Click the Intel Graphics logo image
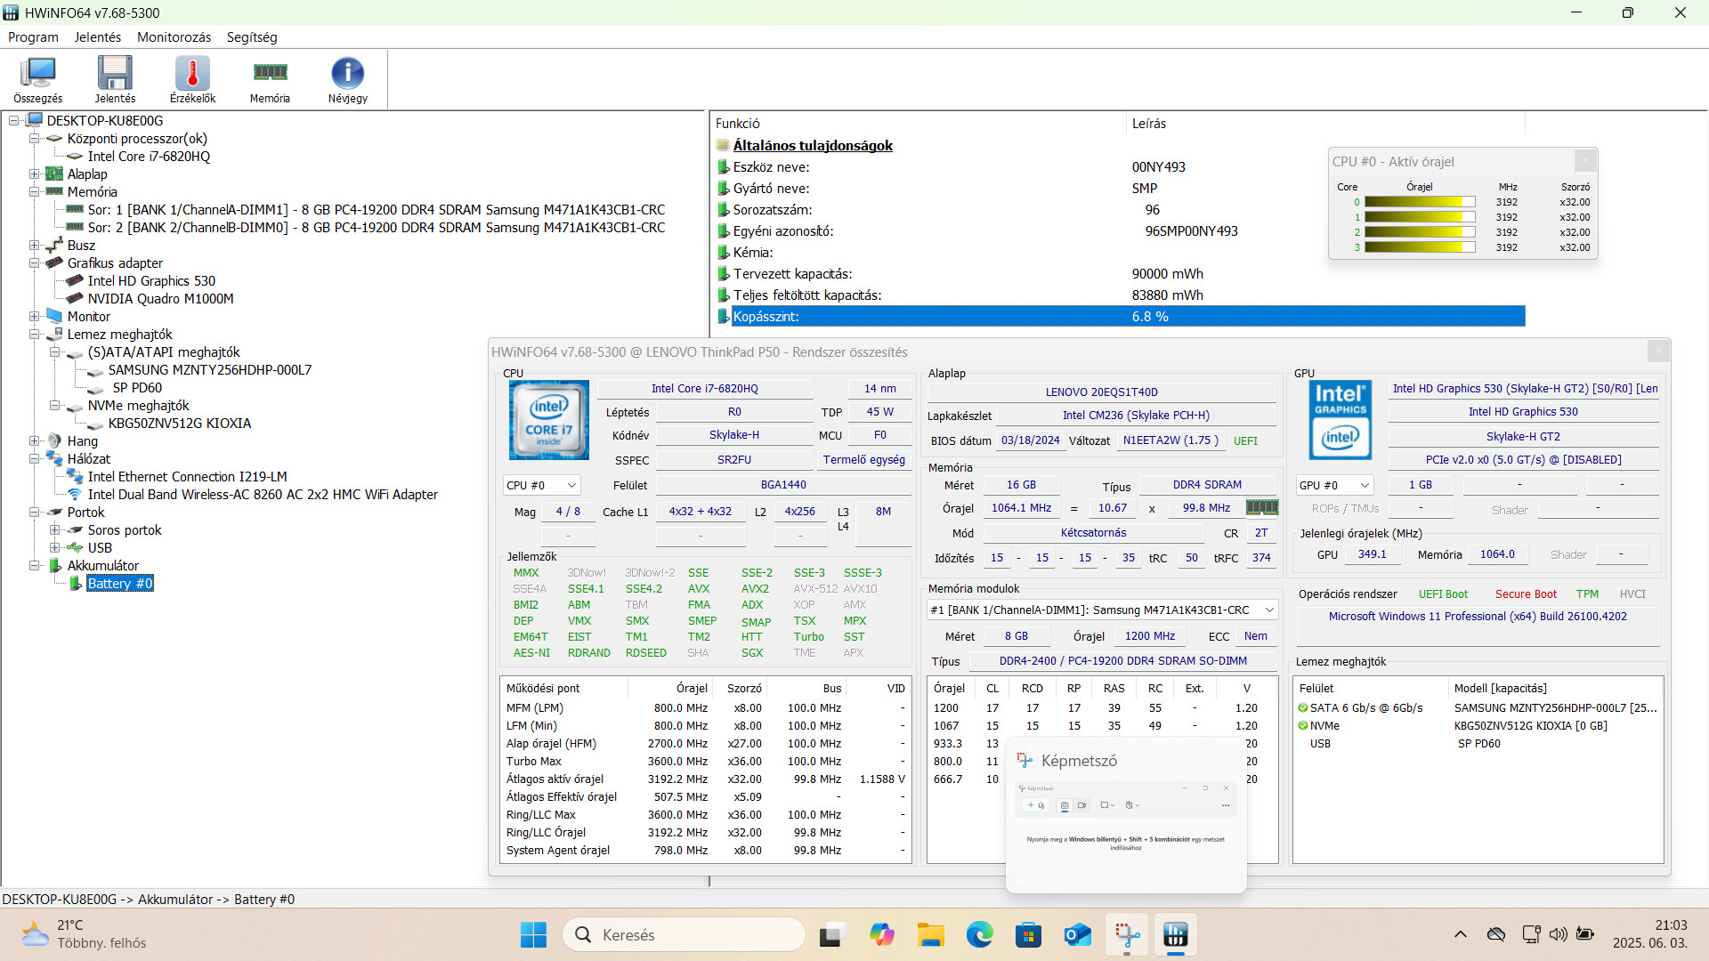This screenshot has height=961, width=1709. (1340, 421)
